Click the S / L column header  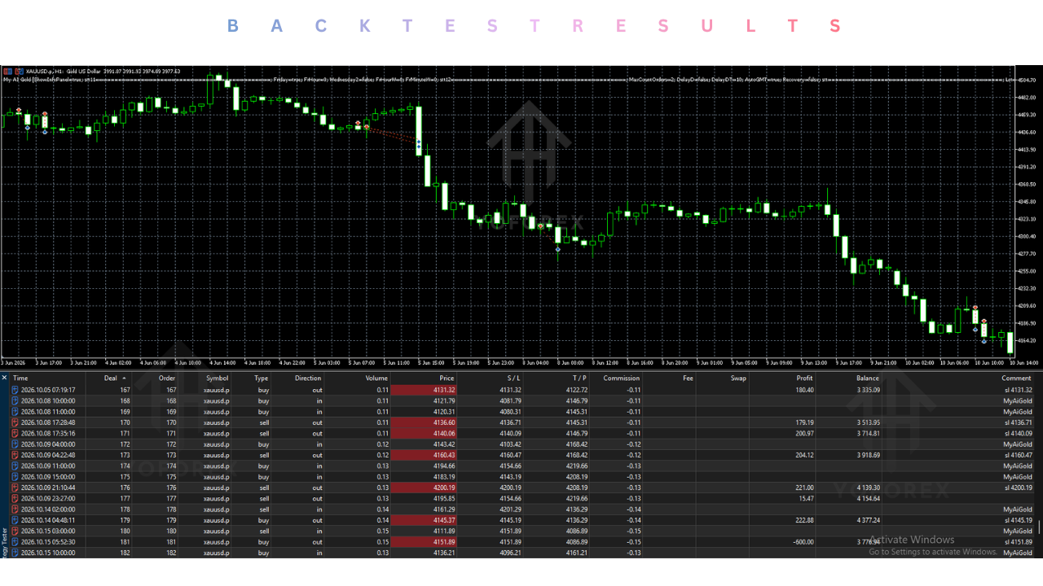[x=512, y=378]
